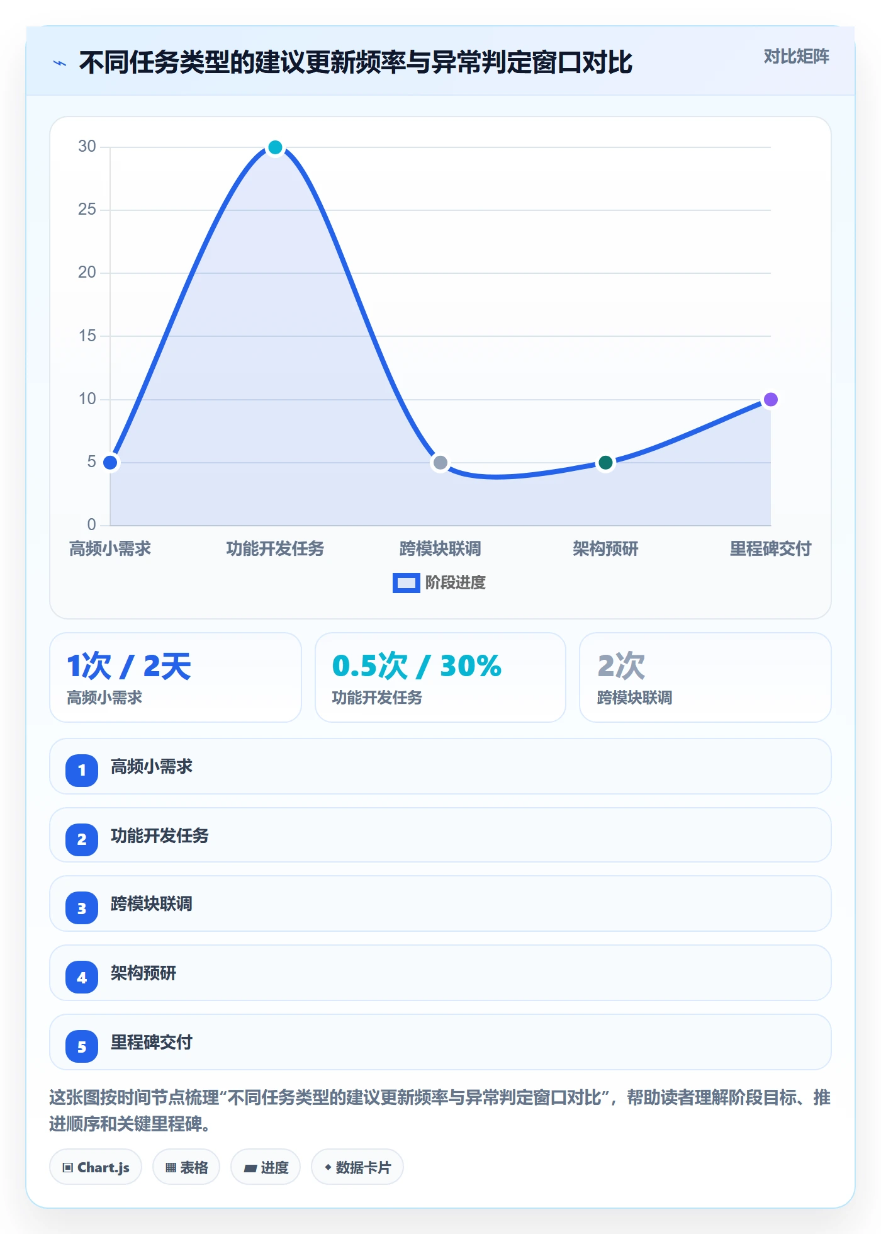Click the square icon on the Chart.js tag
Viewport: 881px width, 1234px height.
tap(68, 1168)
